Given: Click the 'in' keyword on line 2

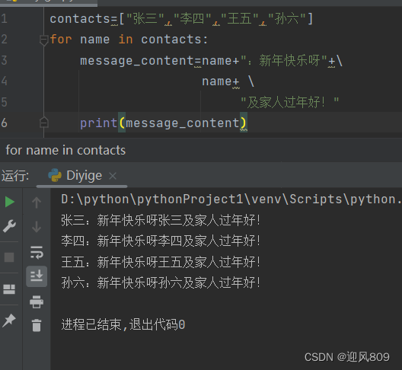Looking at the screenshot, I should point(126,40).
